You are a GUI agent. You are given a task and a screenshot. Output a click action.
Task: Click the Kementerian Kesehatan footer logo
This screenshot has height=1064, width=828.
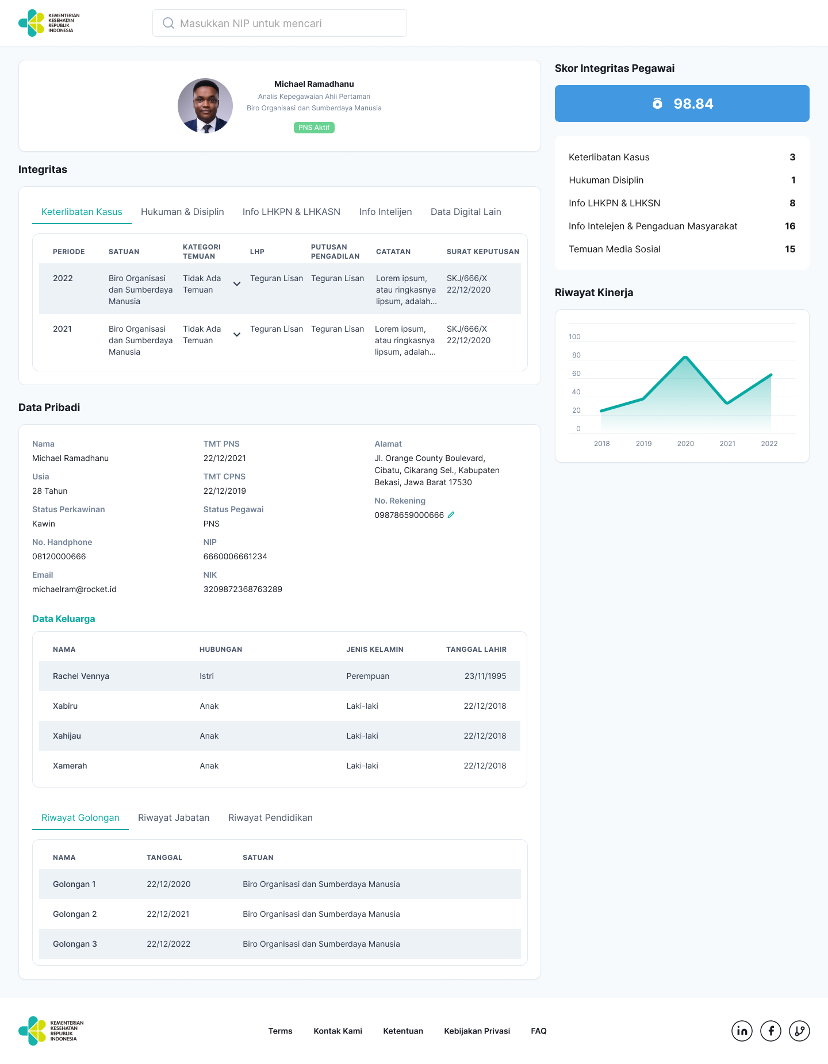click(51, 1031)
